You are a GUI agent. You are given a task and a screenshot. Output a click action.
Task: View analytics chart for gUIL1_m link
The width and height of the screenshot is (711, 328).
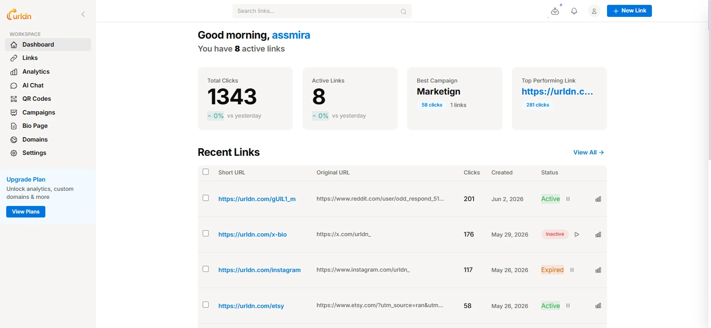tap(598, 199)
